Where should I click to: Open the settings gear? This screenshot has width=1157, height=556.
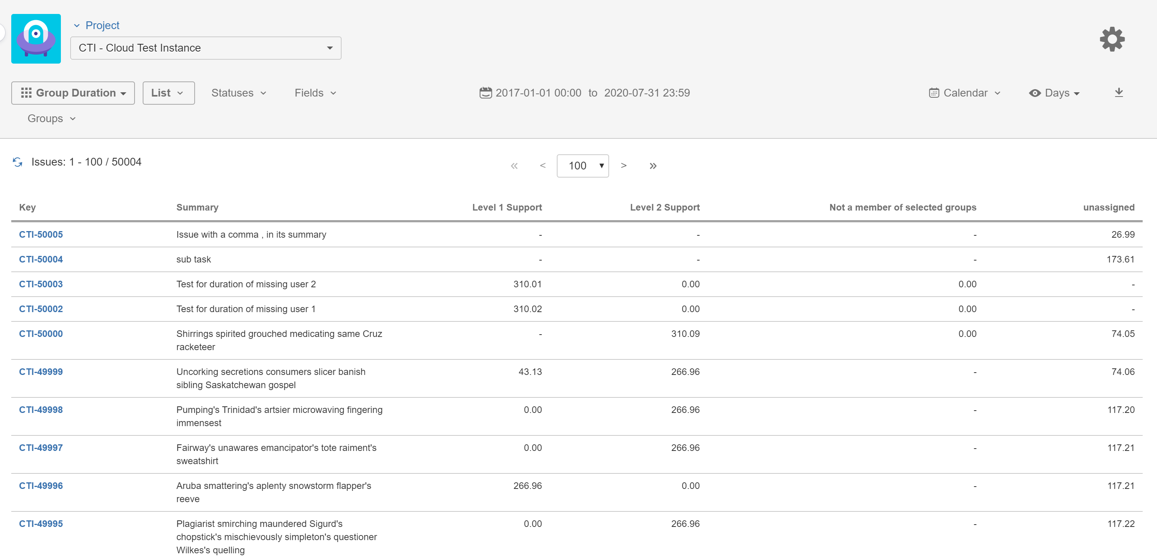point(1112,39)
